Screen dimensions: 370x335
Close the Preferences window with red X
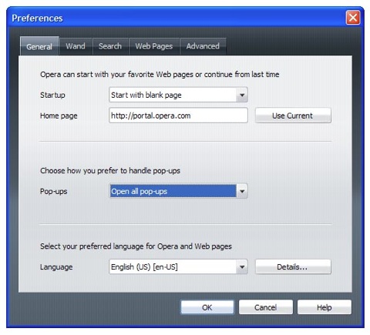click(x=353, y=18)
